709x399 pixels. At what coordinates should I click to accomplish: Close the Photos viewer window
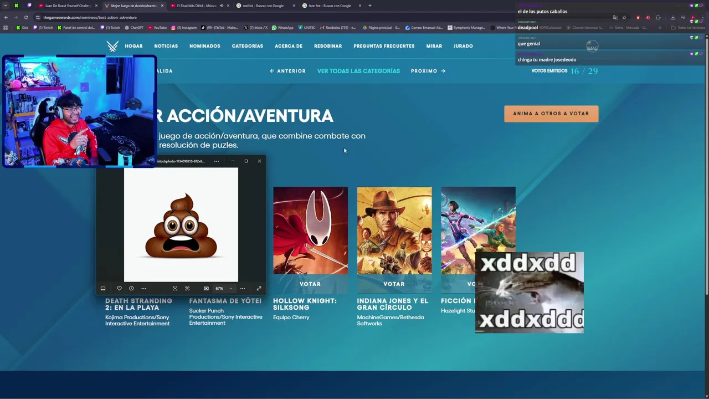[x=259, y=161]
